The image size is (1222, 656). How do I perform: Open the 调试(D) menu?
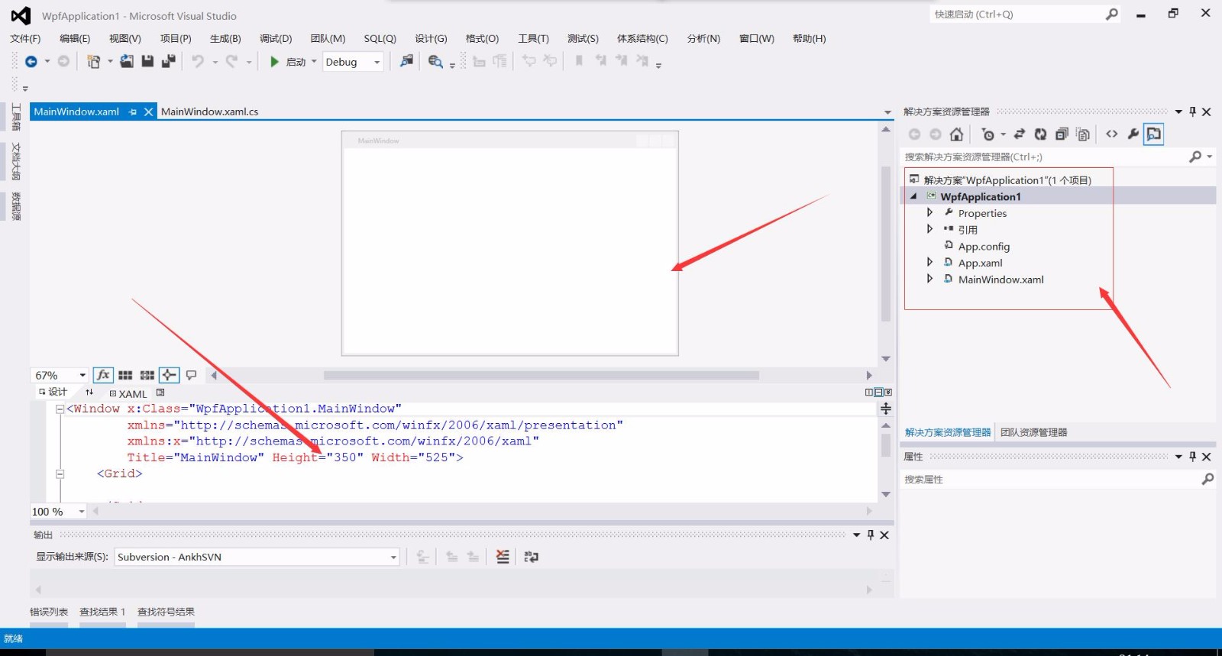click(x=276, y=38)
